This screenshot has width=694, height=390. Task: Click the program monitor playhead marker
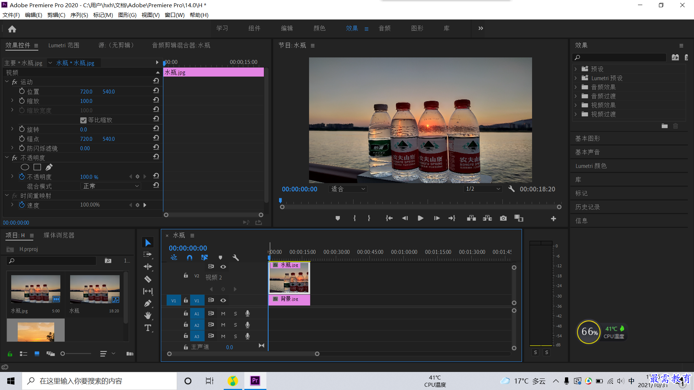click(x=280, y=201)
